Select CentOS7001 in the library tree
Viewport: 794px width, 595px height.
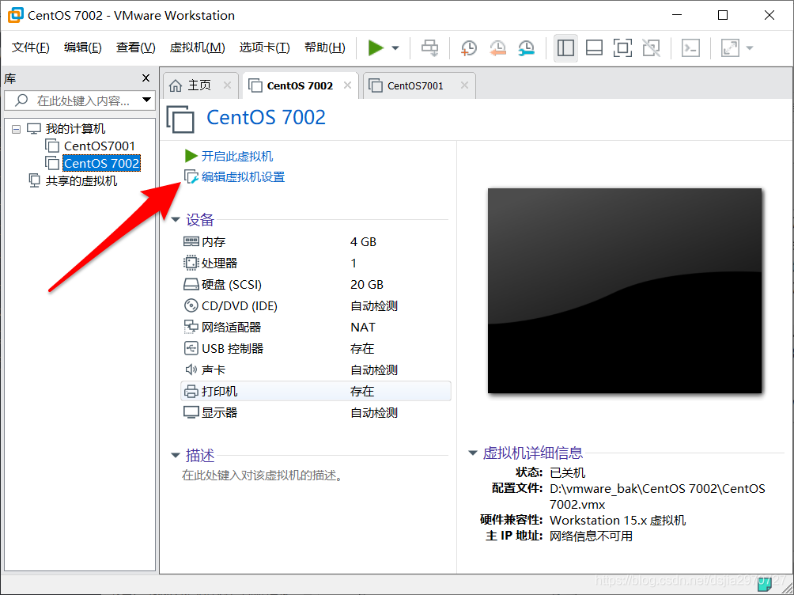coord(100,146)
